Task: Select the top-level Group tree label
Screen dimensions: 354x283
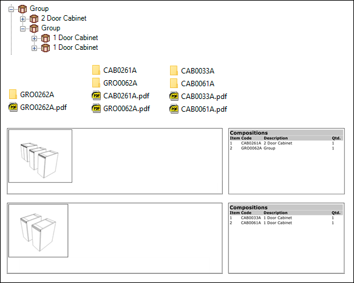Action: (x=39, y=9)
